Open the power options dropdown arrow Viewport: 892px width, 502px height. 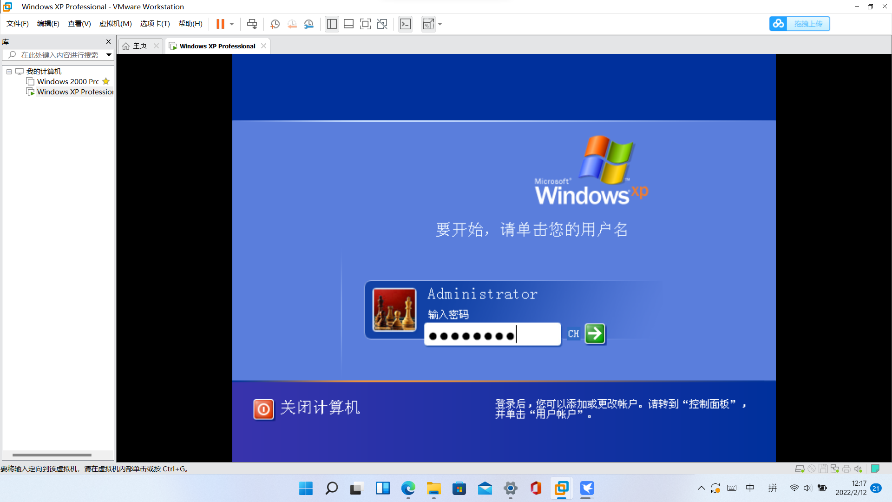coord(232,24)
